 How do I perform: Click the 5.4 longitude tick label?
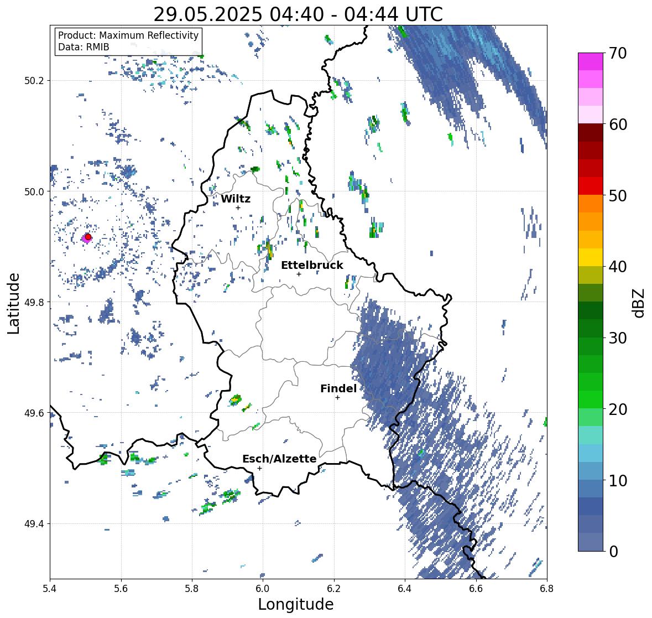pos(50,589)
